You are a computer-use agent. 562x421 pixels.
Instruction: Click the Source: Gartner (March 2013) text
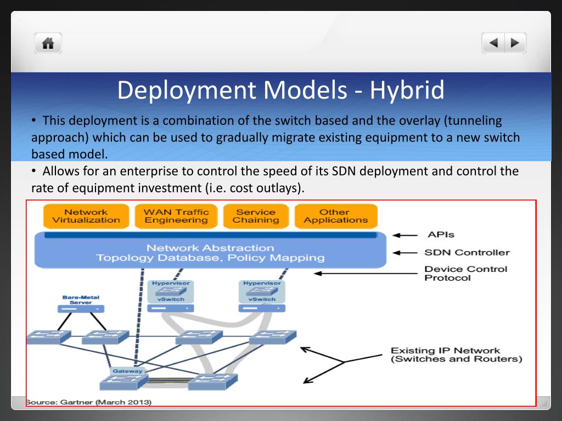[x=89, y=402]
